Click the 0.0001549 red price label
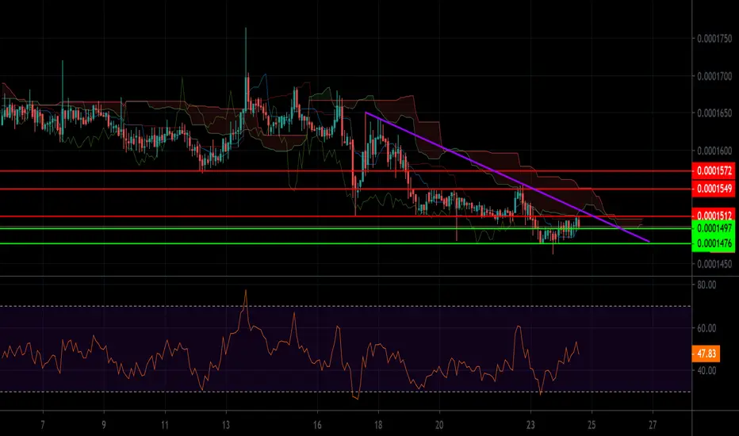Screen dimensions: 739x436 714,189
